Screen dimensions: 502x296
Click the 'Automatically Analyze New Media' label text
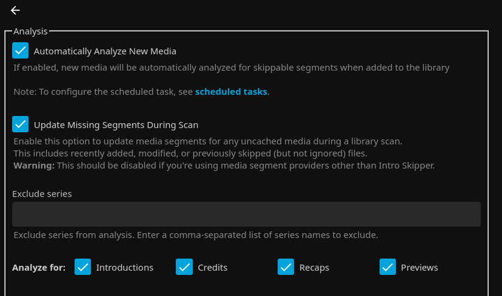(105, 52)
